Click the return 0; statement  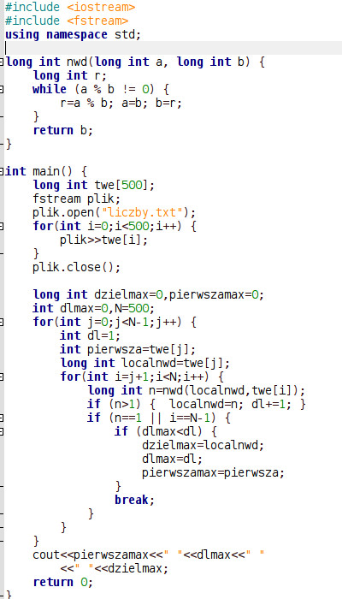63,582
